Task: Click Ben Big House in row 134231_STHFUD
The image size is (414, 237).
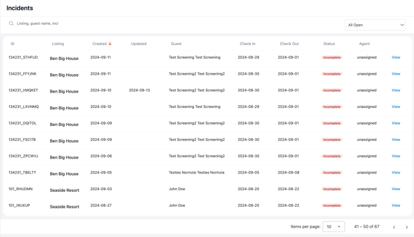Action: [64, 59]
